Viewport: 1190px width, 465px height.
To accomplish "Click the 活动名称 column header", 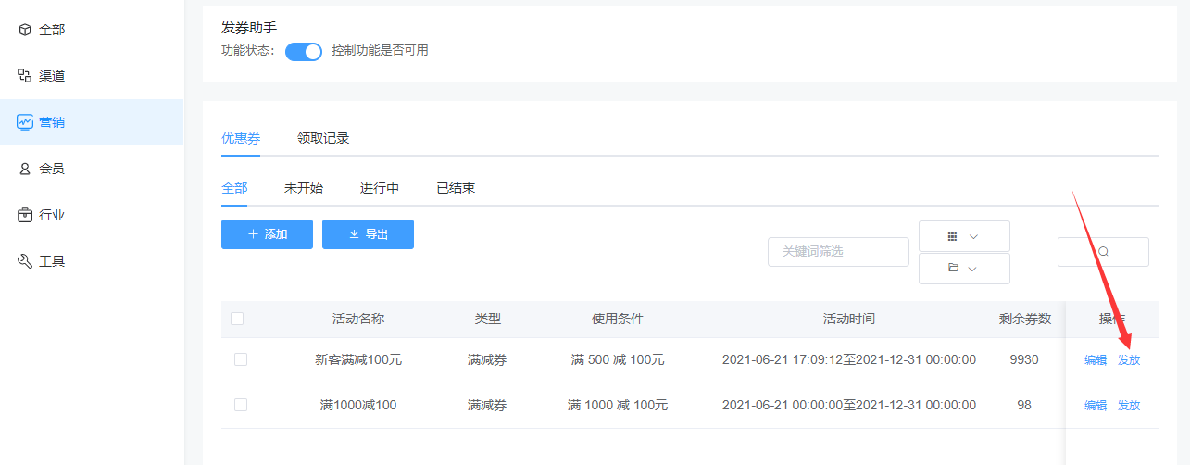I will pyautogui.click(x=358, y=319).
